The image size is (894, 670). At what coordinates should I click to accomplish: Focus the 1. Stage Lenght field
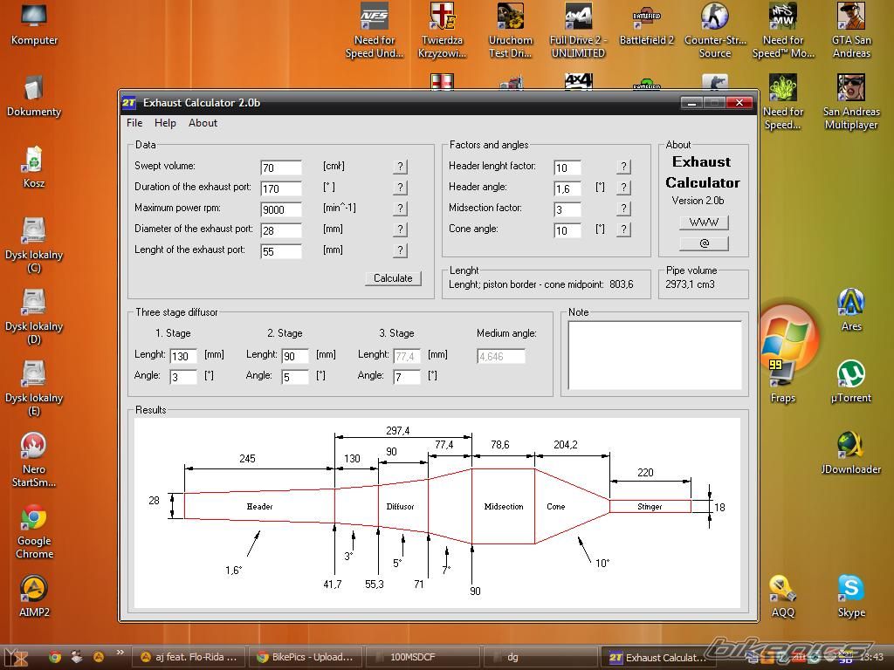(183, 356)
